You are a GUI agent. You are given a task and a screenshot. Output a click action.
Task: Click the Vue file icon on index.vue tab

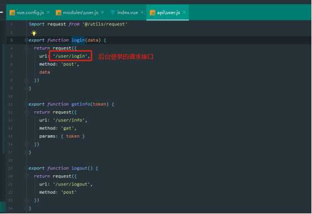(x=113, y=13)
